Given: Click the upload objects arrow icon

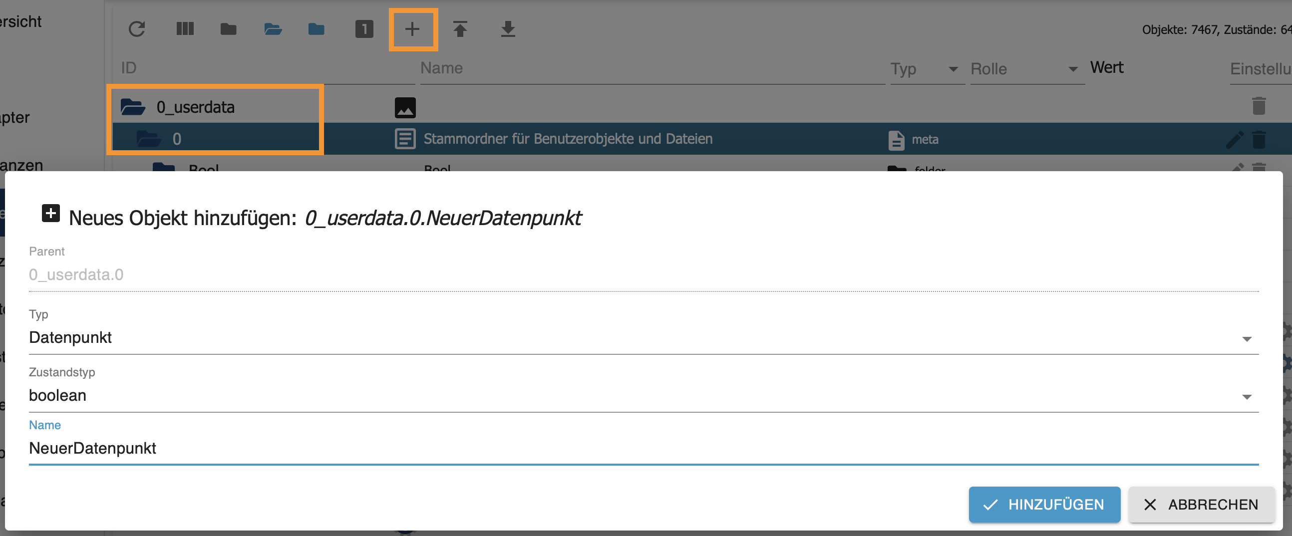Looking at the screenshot, I should coord(460,29).
